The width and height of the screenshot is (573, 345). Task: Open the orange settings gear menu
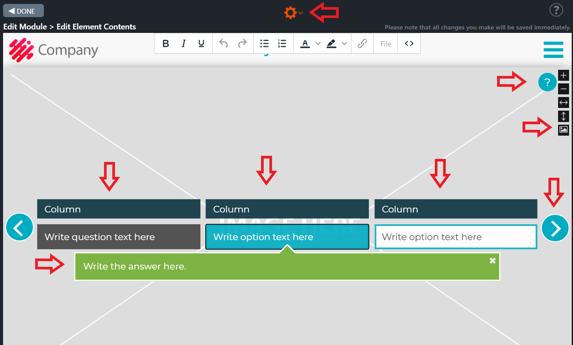293,13
